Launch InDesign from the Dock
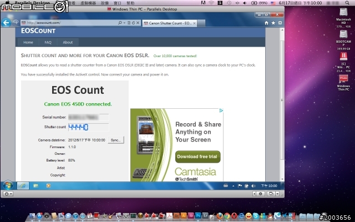 (191, 216)
